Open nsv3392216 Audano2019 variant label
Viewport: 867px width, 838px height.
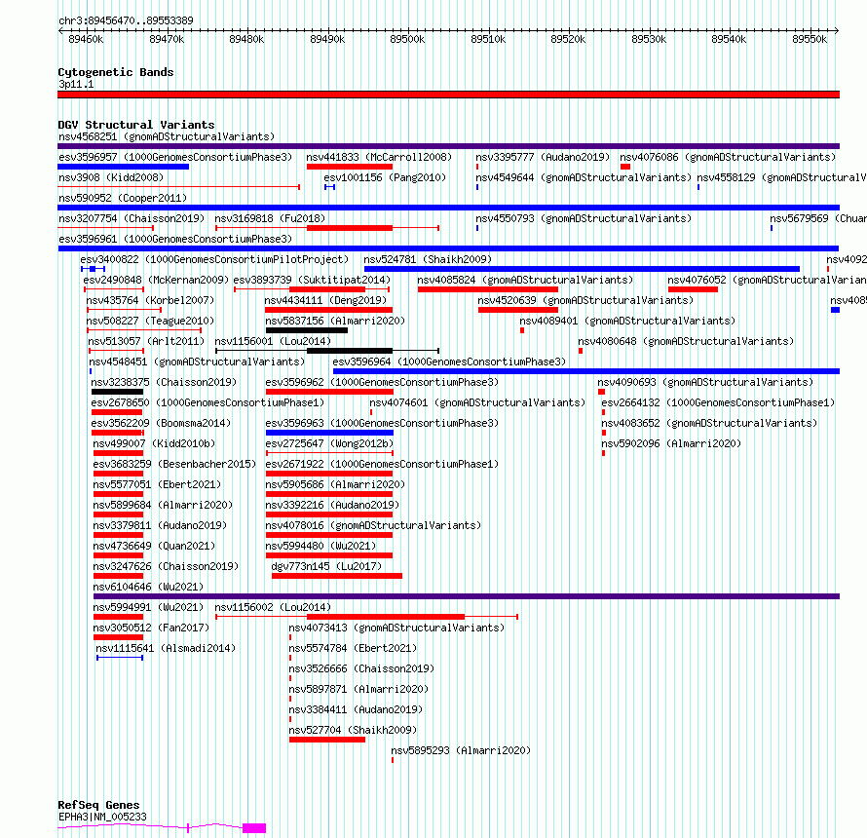332,505
